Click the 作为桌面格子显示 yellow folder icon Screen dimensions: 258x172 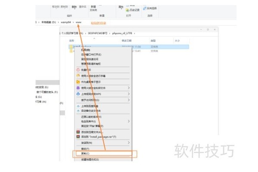pyautogui.click(x=78, y=82)
